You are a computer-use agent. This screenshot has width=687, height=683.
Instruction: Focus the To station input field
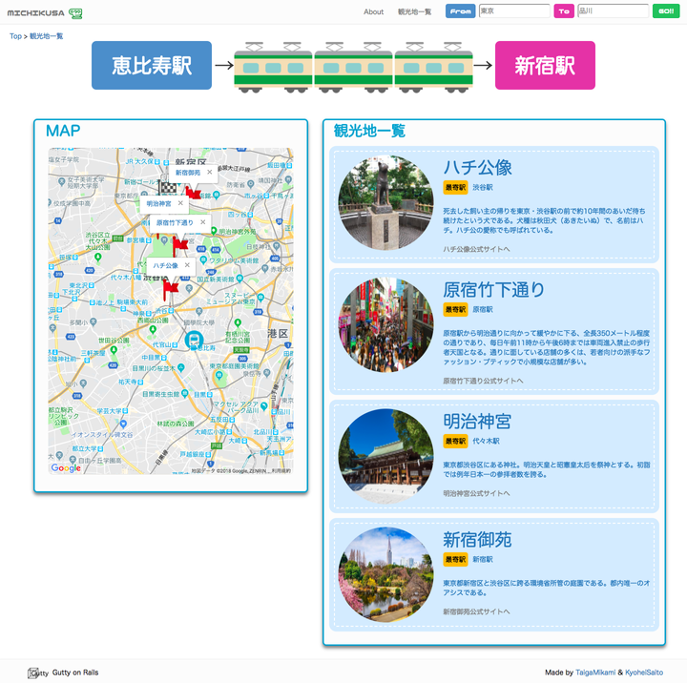[x=613, y=10]
